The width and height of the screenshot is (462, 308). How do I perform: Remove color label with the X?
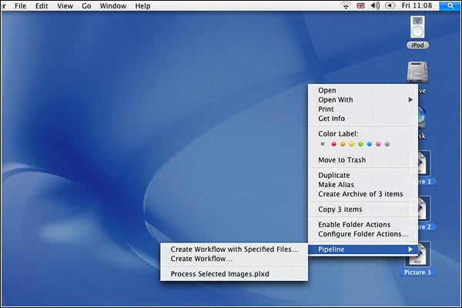tap(323, 144)
